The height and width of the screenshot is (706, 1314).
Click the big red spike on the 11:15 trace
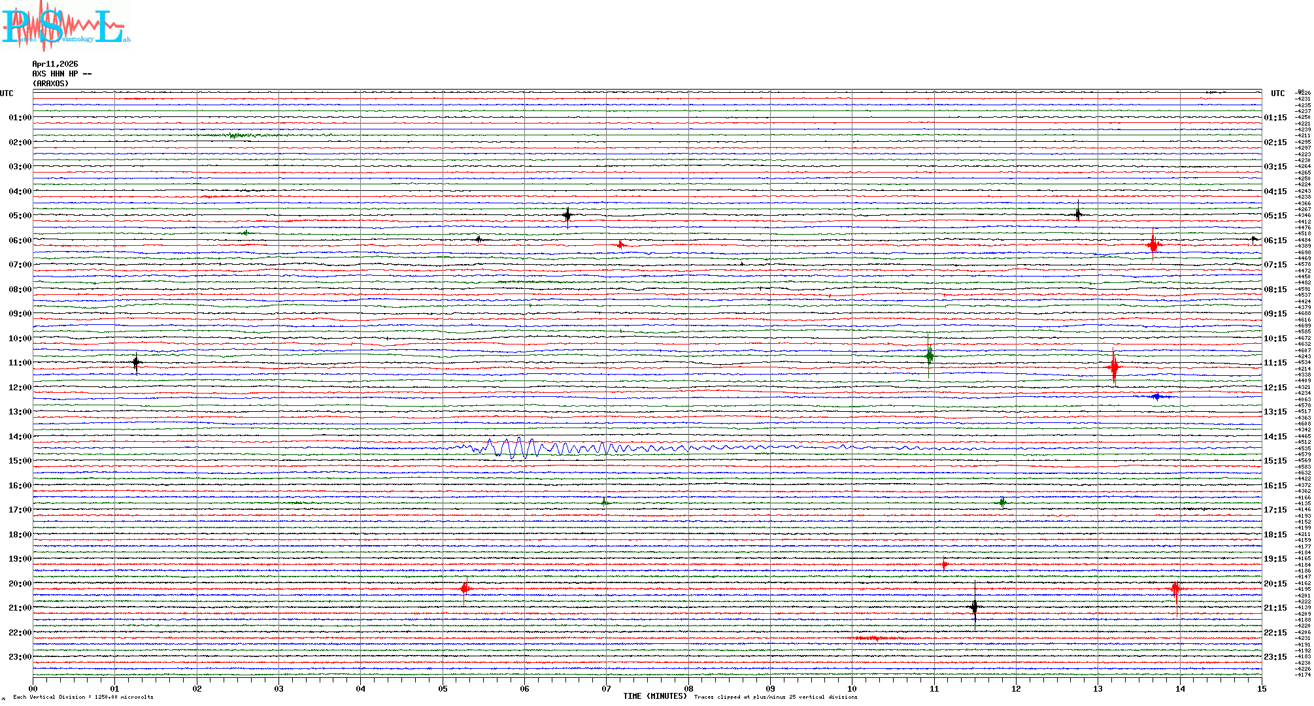[1114, 367]
